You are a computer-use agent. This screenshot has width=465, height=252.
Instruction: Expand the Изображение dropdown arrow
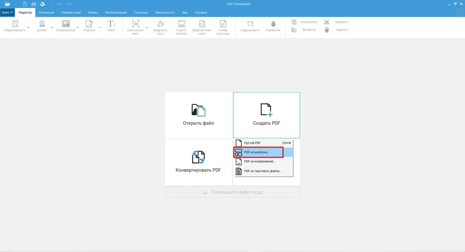(x=77, y=28)
